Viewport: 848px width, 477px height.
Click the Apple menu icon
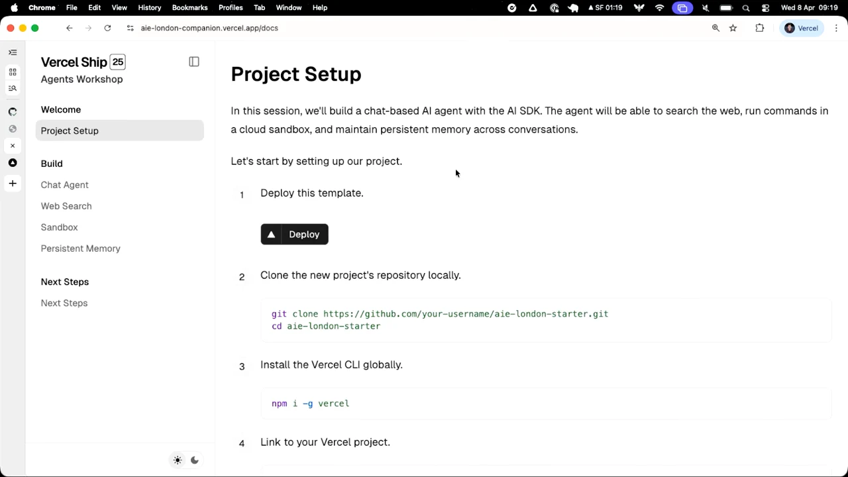pyautogui.click(x=14, y=7)
